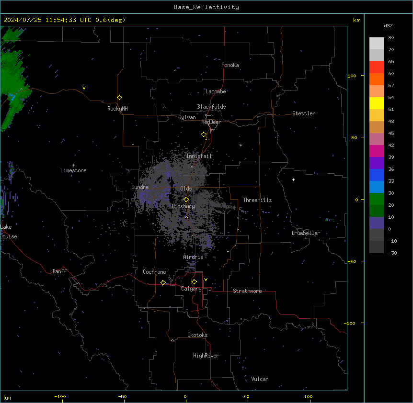The image size is (413, 403).
Task: Click the Cochrane town label
Action: coord(154,272)
